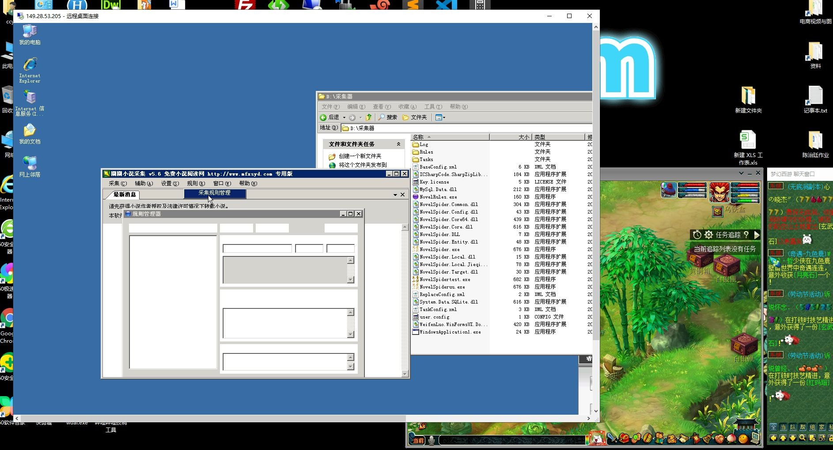Screen dimensions: 833x450
Task: Open the 工具(T) menu in explorer
Action: click(433, 107)
